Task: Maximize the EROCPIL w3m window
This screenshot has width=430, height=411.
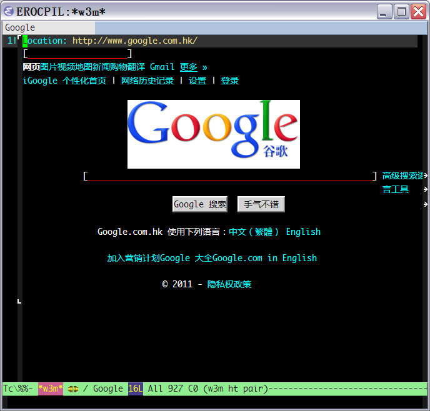Action: [x=401, y=12]
